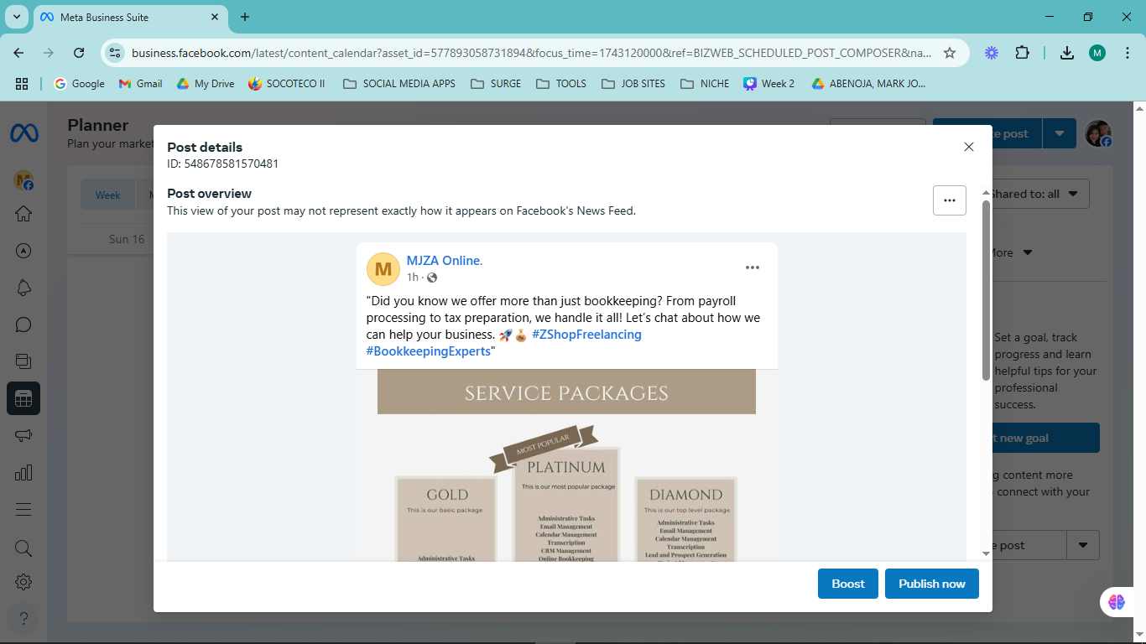Click the Service Packages post image
The height and width of the screenshot is (644, 1146).
[x=567, y=465]
